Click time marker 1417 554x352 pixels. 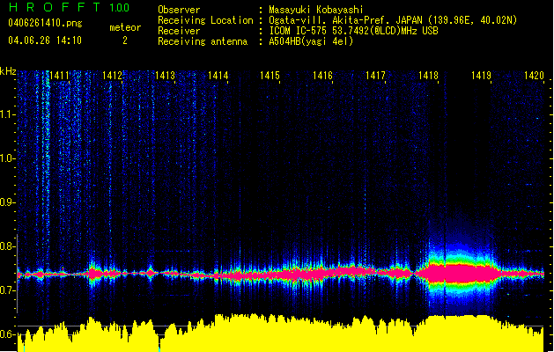[x=375, y=76]
